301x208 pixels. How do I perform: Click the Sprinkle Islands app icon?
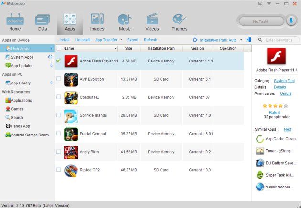(71, 116)
